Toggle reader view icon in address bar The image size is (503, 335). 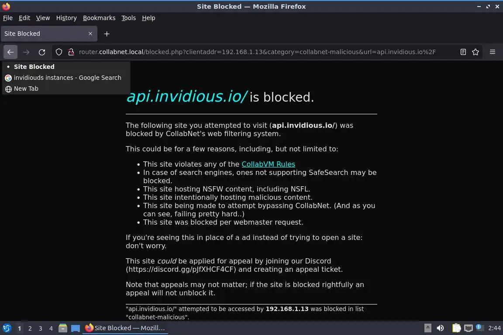(x=463, y=52)
